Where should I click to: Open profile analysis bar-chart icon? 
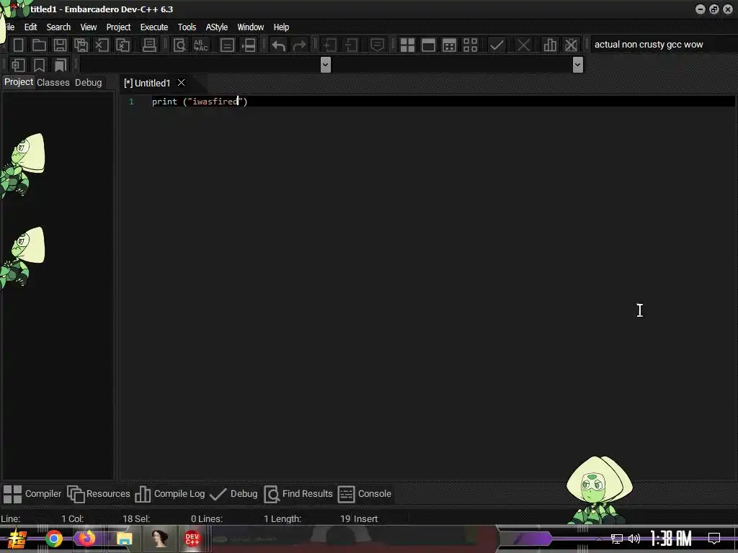pyautogui.click(x=550, y=45)
